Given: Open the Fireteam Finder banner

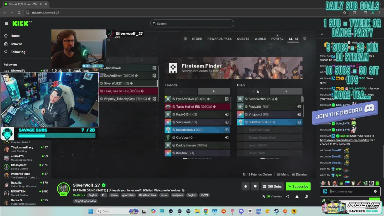Looking at the screenshot, I should point(233,68).
